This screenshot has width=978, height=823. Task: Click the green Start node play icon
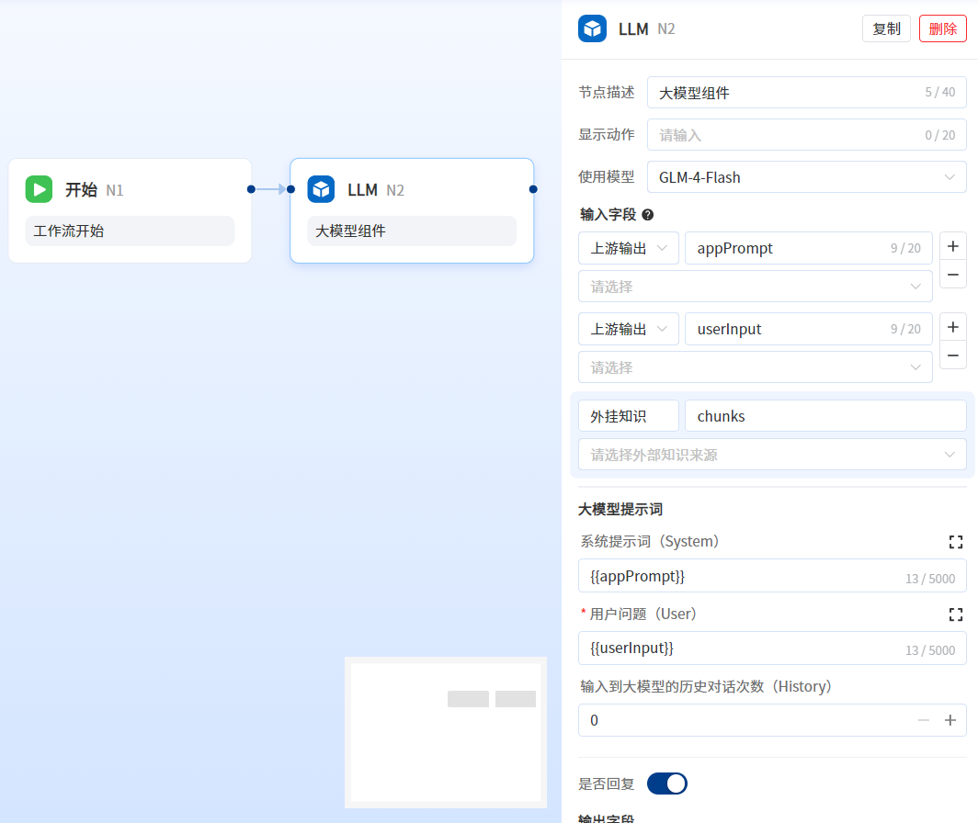tap(39, 189)
